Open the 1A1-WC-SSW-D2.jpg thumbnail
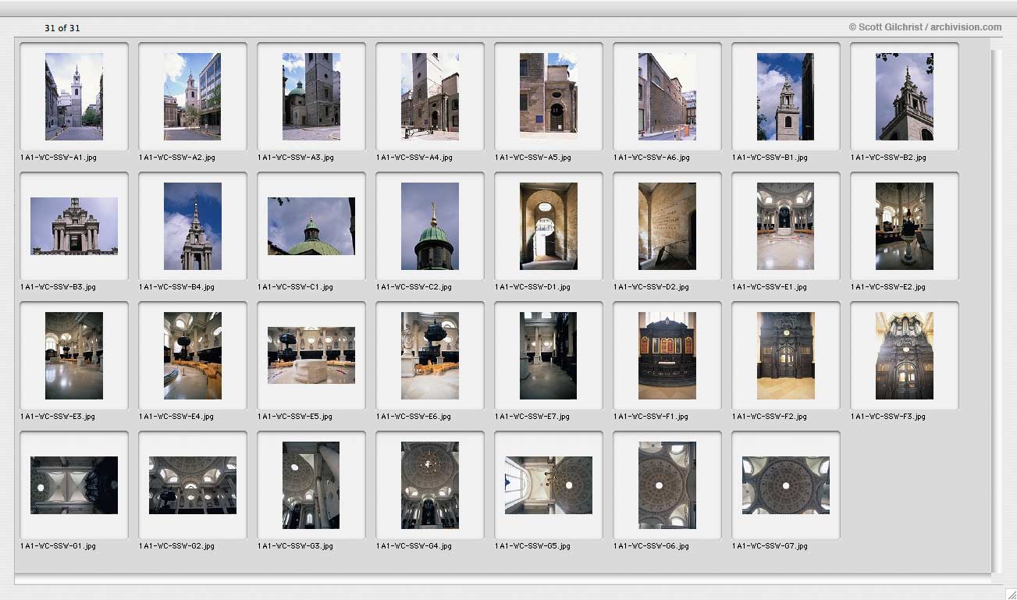 pos(667,226)
